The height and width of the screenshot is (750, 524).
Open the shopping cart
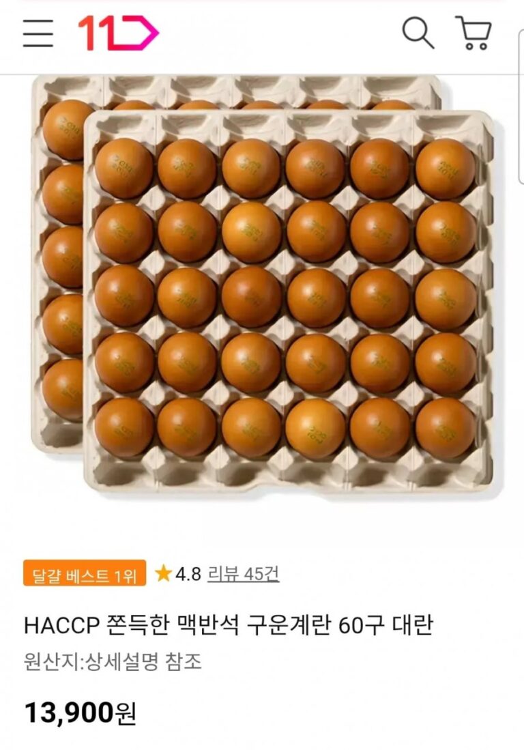474,33
